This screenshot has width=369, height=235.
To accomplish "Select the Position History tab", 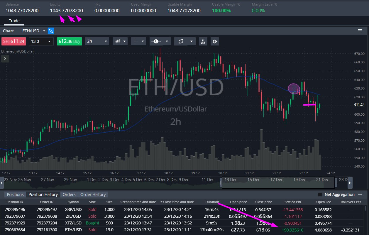I will click(x=43, y=195).
